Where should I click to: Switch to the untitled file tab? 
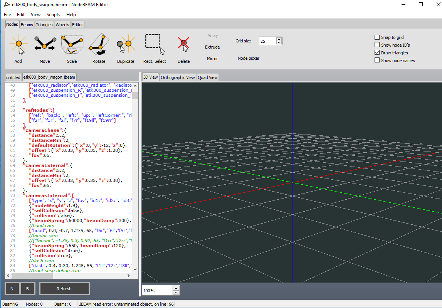[13, 77]
